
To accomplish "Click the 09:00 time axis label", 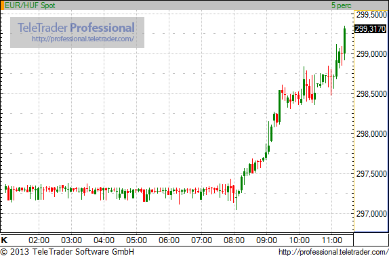I will (267, 240).
